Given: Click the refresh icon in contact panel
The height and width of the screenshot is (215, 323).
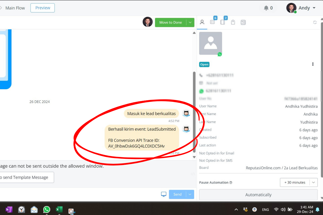Looking at the screenshot, I should tap(315, 23).
